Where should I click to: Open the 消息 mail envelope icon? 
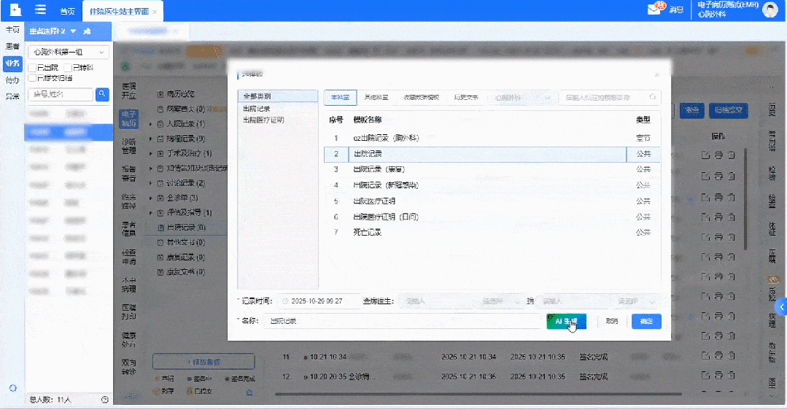[x=656, y=9]
